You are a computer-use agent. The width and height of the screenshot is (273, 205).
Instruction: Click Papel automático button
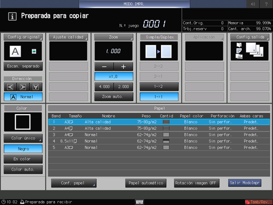click(x=146, y=183)
